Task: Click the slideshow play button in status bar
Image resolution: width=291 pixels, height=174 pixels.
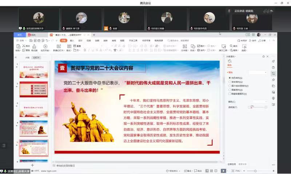Action: [223, 171]
